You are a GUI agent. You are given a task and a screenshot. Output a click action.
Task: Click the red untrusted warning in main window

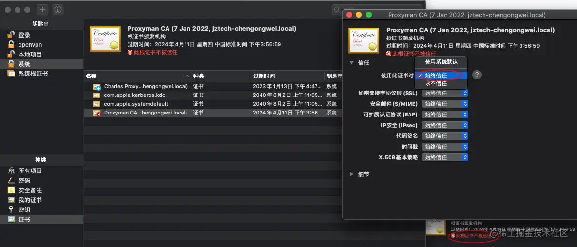[x=152, y=52]
